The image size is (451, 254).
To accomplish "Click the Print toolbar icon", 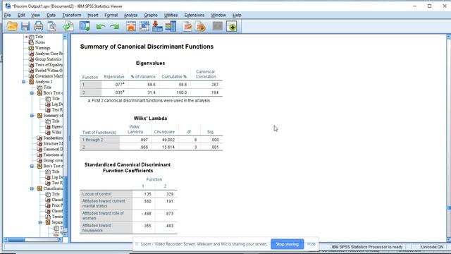I will (x=38, y=26).
